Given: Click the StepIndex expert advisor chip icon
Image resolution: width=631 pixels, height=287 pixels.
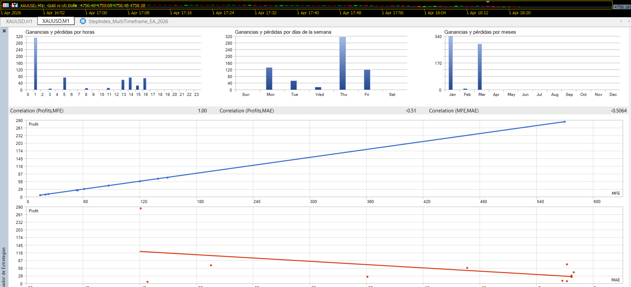Looking at the screenshot, I should (83, 21).
